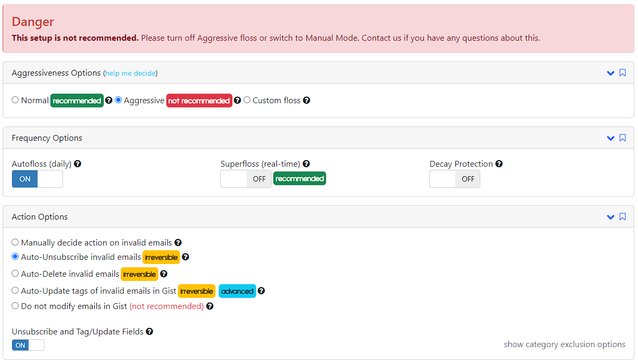The height and width of the screenshot is (363, 638).
Task: Collapse the Aggressiveness Options section chevron
Action: click(610, 73)
